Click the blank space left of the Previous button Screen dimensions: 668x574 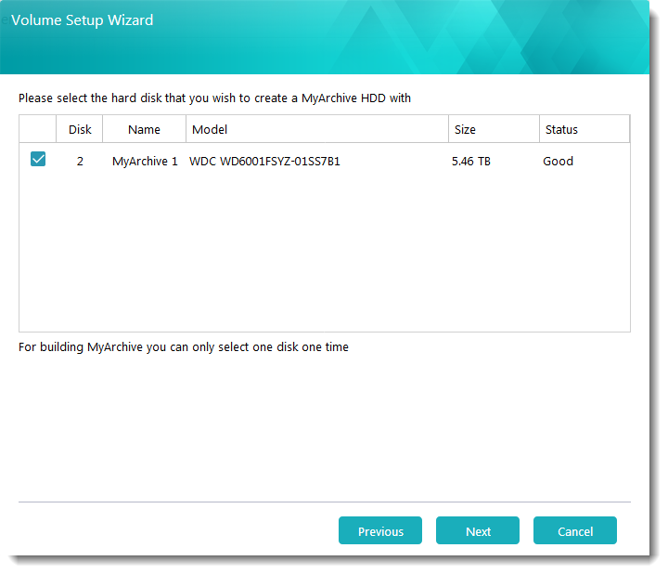click(176, 531)
